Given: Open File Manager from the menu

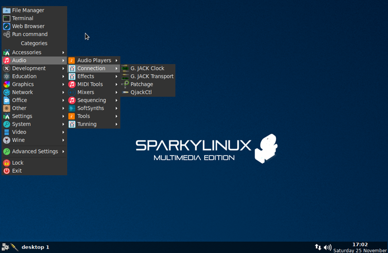Looking at the screenshot, I should click(x=34, y=10).
